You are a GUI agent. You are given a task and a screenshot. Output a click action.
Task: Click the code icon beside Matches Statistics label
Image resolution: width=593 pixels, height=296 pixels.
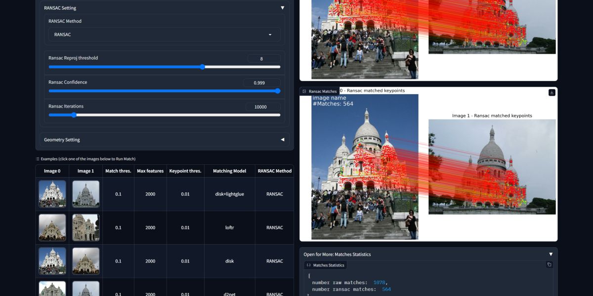coord(309,265)
